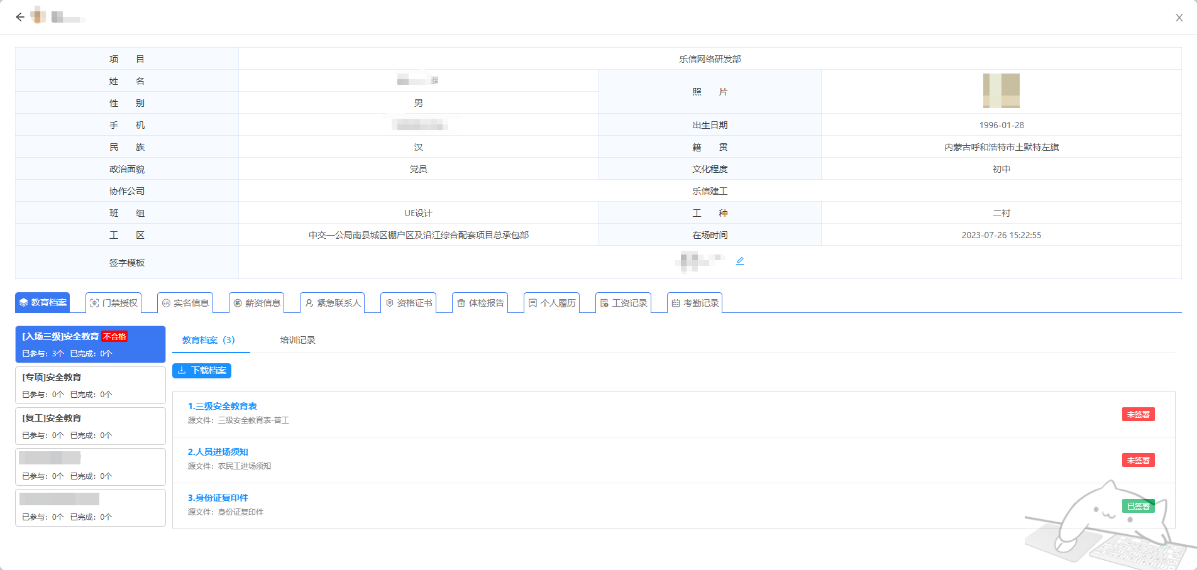The width and height of the screenshot is (1197, 570).
Task: Show the 个人履历 tab
Action: tap(552, 303)
